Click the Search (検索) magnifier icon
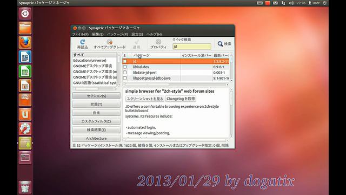 point(220,44)
